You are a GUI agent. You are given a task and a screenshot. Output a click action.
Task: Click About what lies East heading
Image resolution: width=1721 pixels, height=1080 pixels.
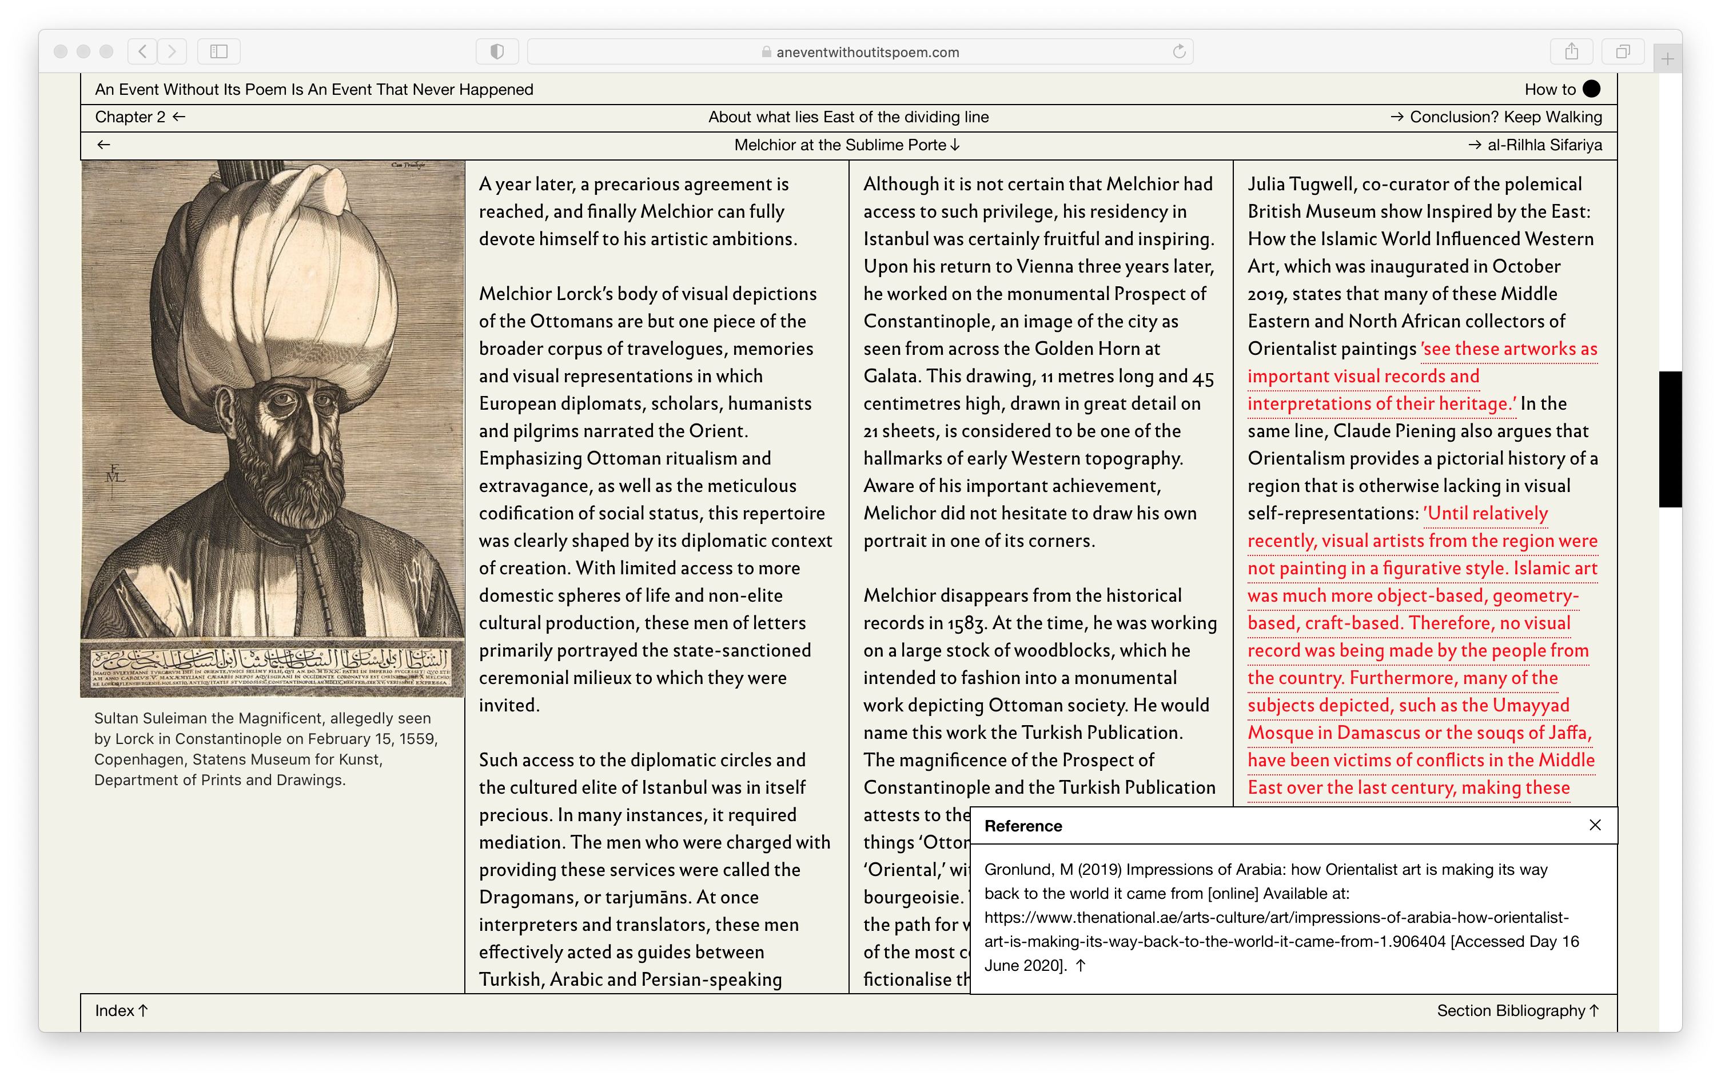tap(848, 117)
